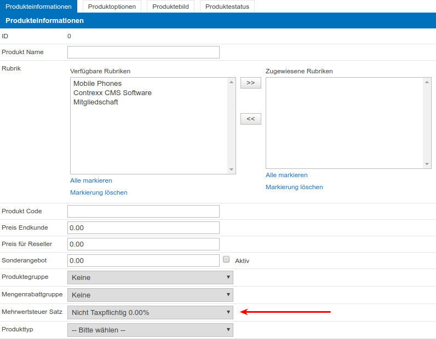
Task: Switch to the Produktoptionen tab
Action: coord(112,7)
